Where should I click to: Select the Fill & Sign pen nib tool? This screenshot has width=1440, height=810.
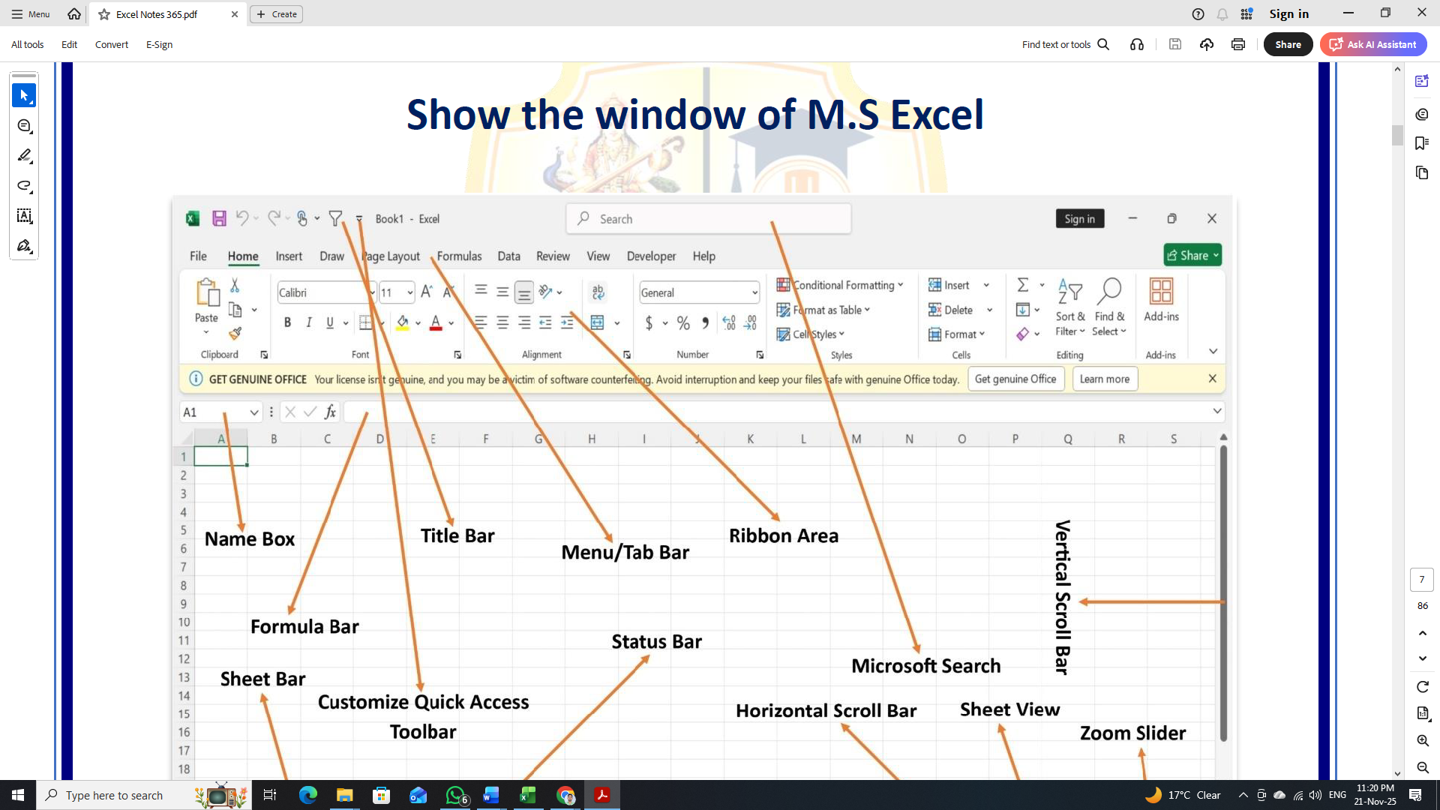pyautogui.click(x=24, y=245)
